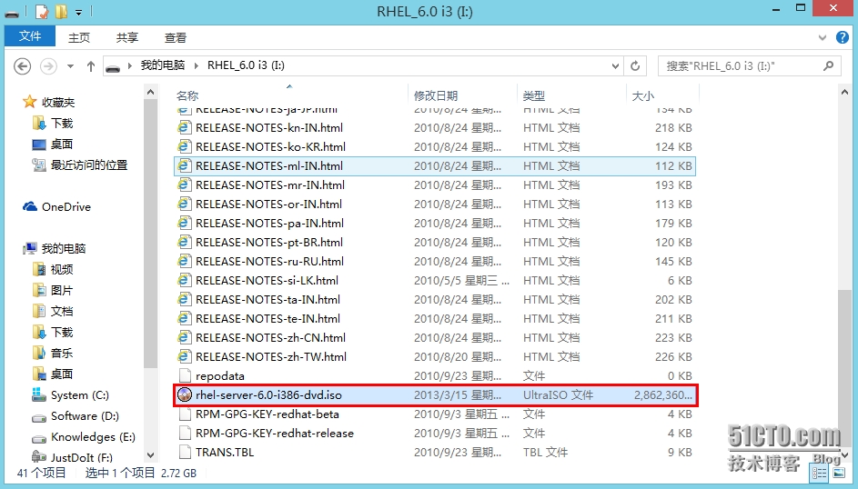Open 最近访问的位置 in sidebar

[x=80, y=165]
